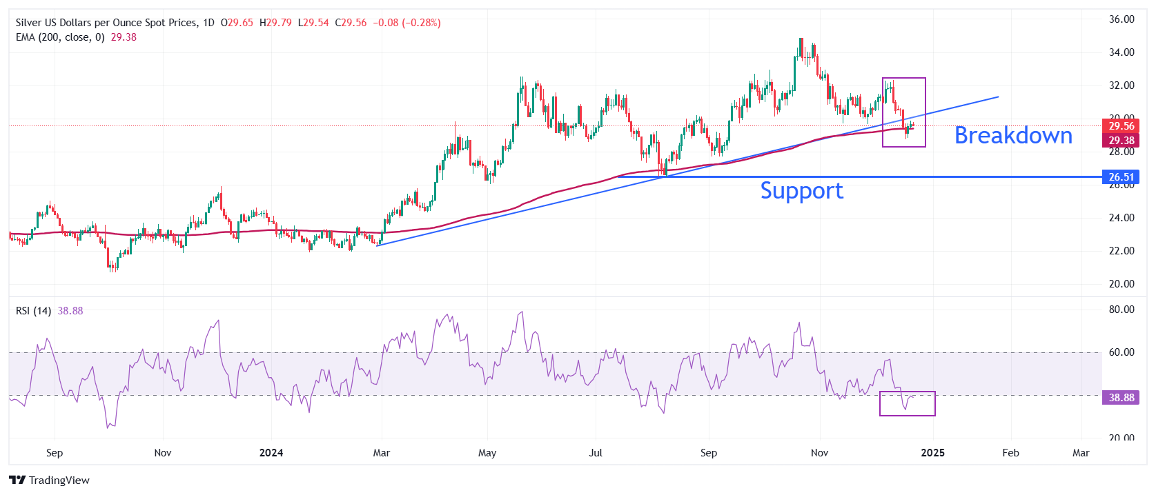Click the -0.08 (-0.28%) change value
Screen dimensions: 1156x495
pyautogui.click(x=406, y=23)
